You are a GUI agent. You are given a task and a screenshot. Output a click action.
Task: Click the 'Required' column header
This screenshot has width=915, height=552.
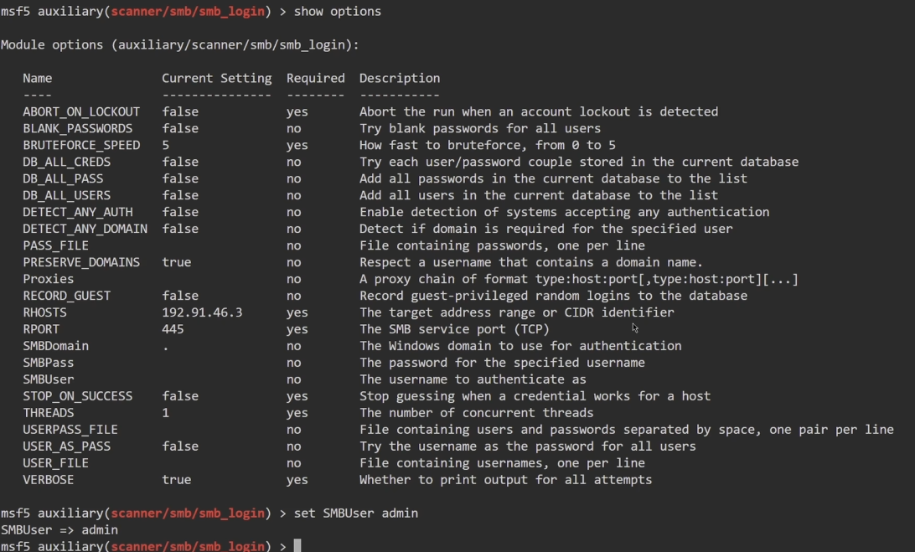315,78
